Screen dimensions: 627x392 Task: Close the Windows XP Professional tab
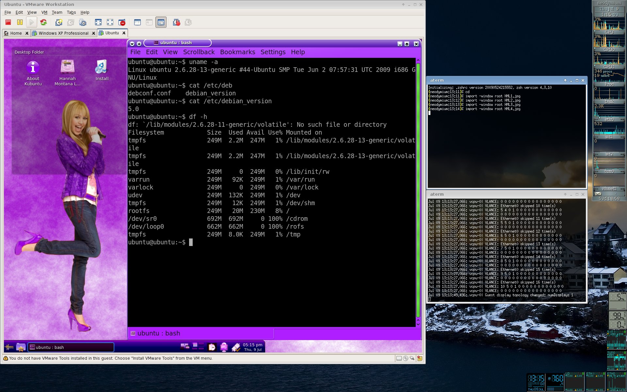tap(93, 33)
